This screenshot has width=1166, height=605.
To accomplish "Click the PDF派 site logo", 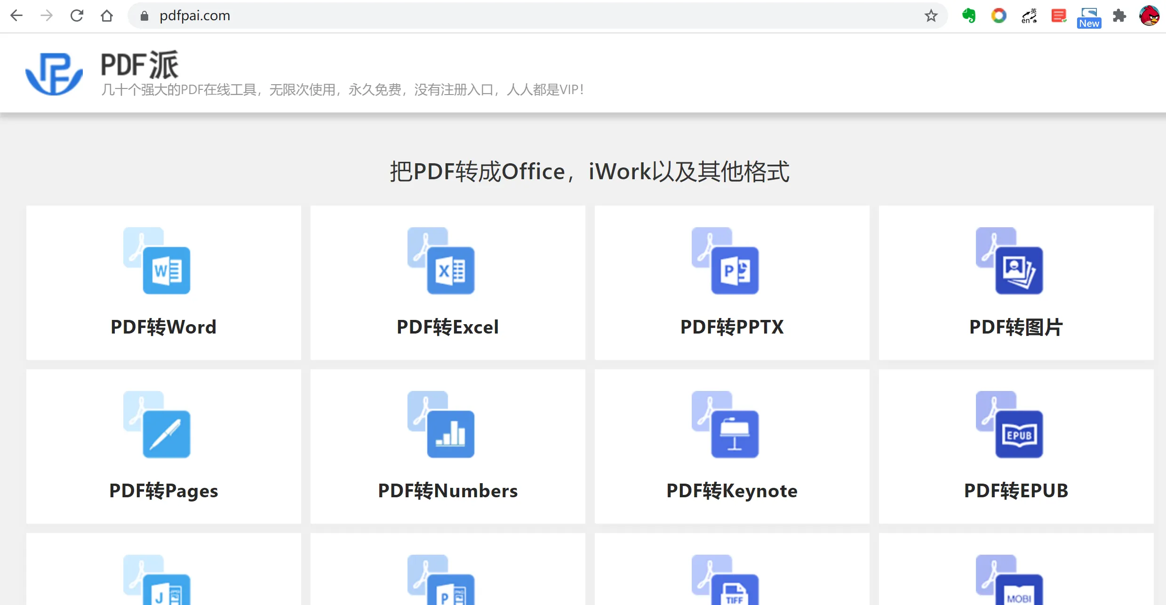I will [54, 73].
